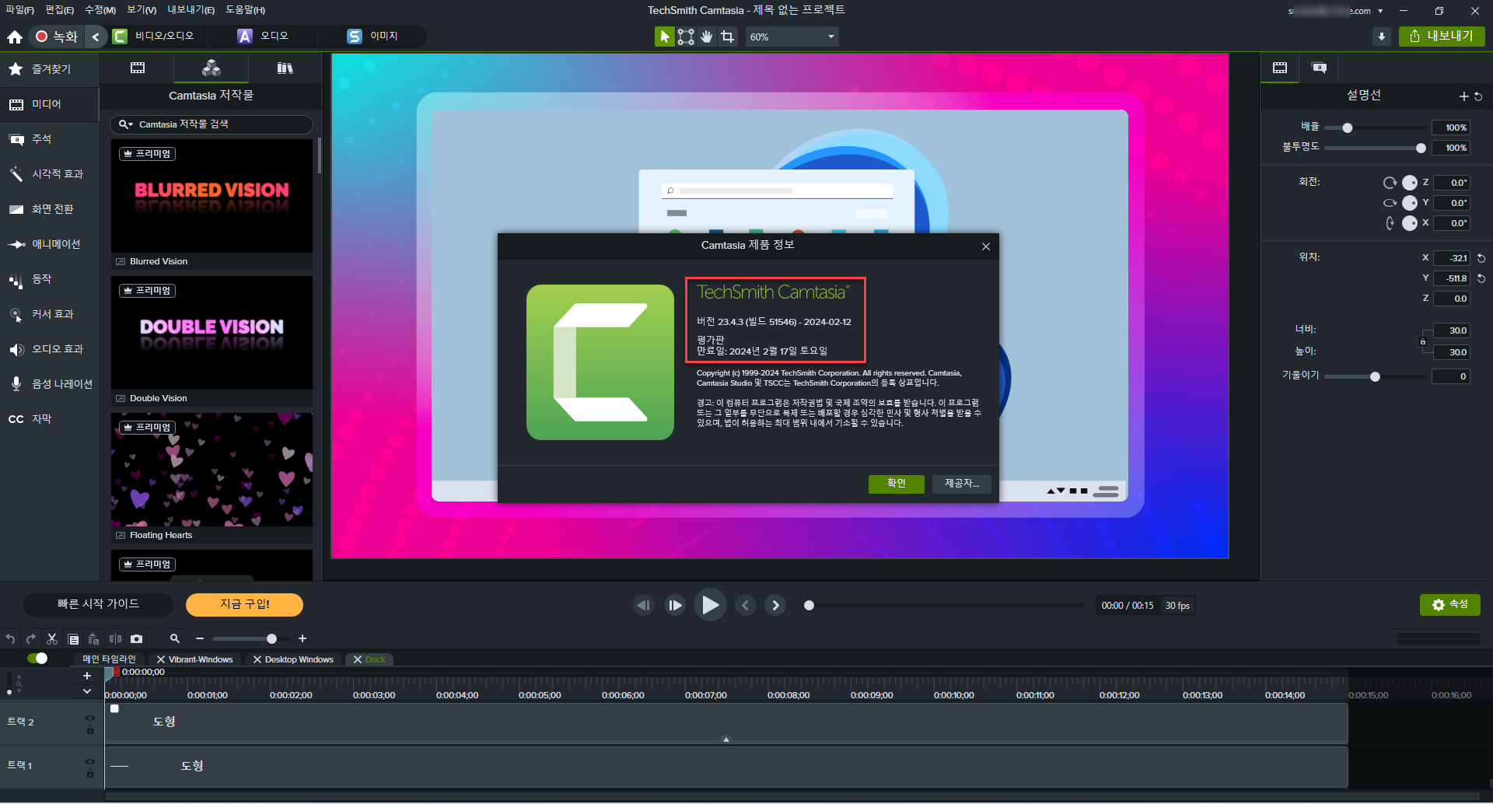Select the arrow Select mode tool
This screenshot has height=804, width=1493.
pos(664,37)
